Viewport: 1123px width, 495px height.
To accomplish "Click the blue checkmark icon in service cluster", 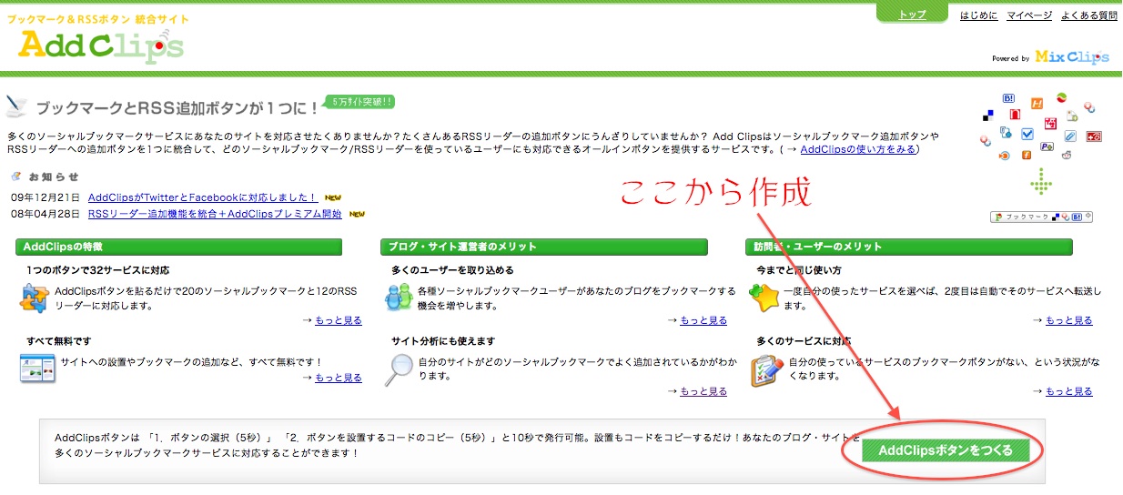I will pyautogui.click(x=1027, y=134).
